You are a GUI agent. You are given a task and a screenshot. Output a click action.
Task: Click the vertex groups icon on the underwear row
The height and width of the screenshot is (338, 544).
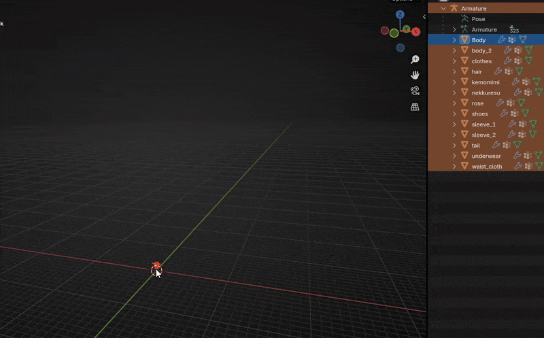coord(528,156)
